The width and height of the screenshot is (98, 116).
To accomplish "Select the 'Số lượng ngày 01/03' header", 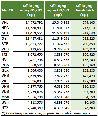I will pos(31,10).
